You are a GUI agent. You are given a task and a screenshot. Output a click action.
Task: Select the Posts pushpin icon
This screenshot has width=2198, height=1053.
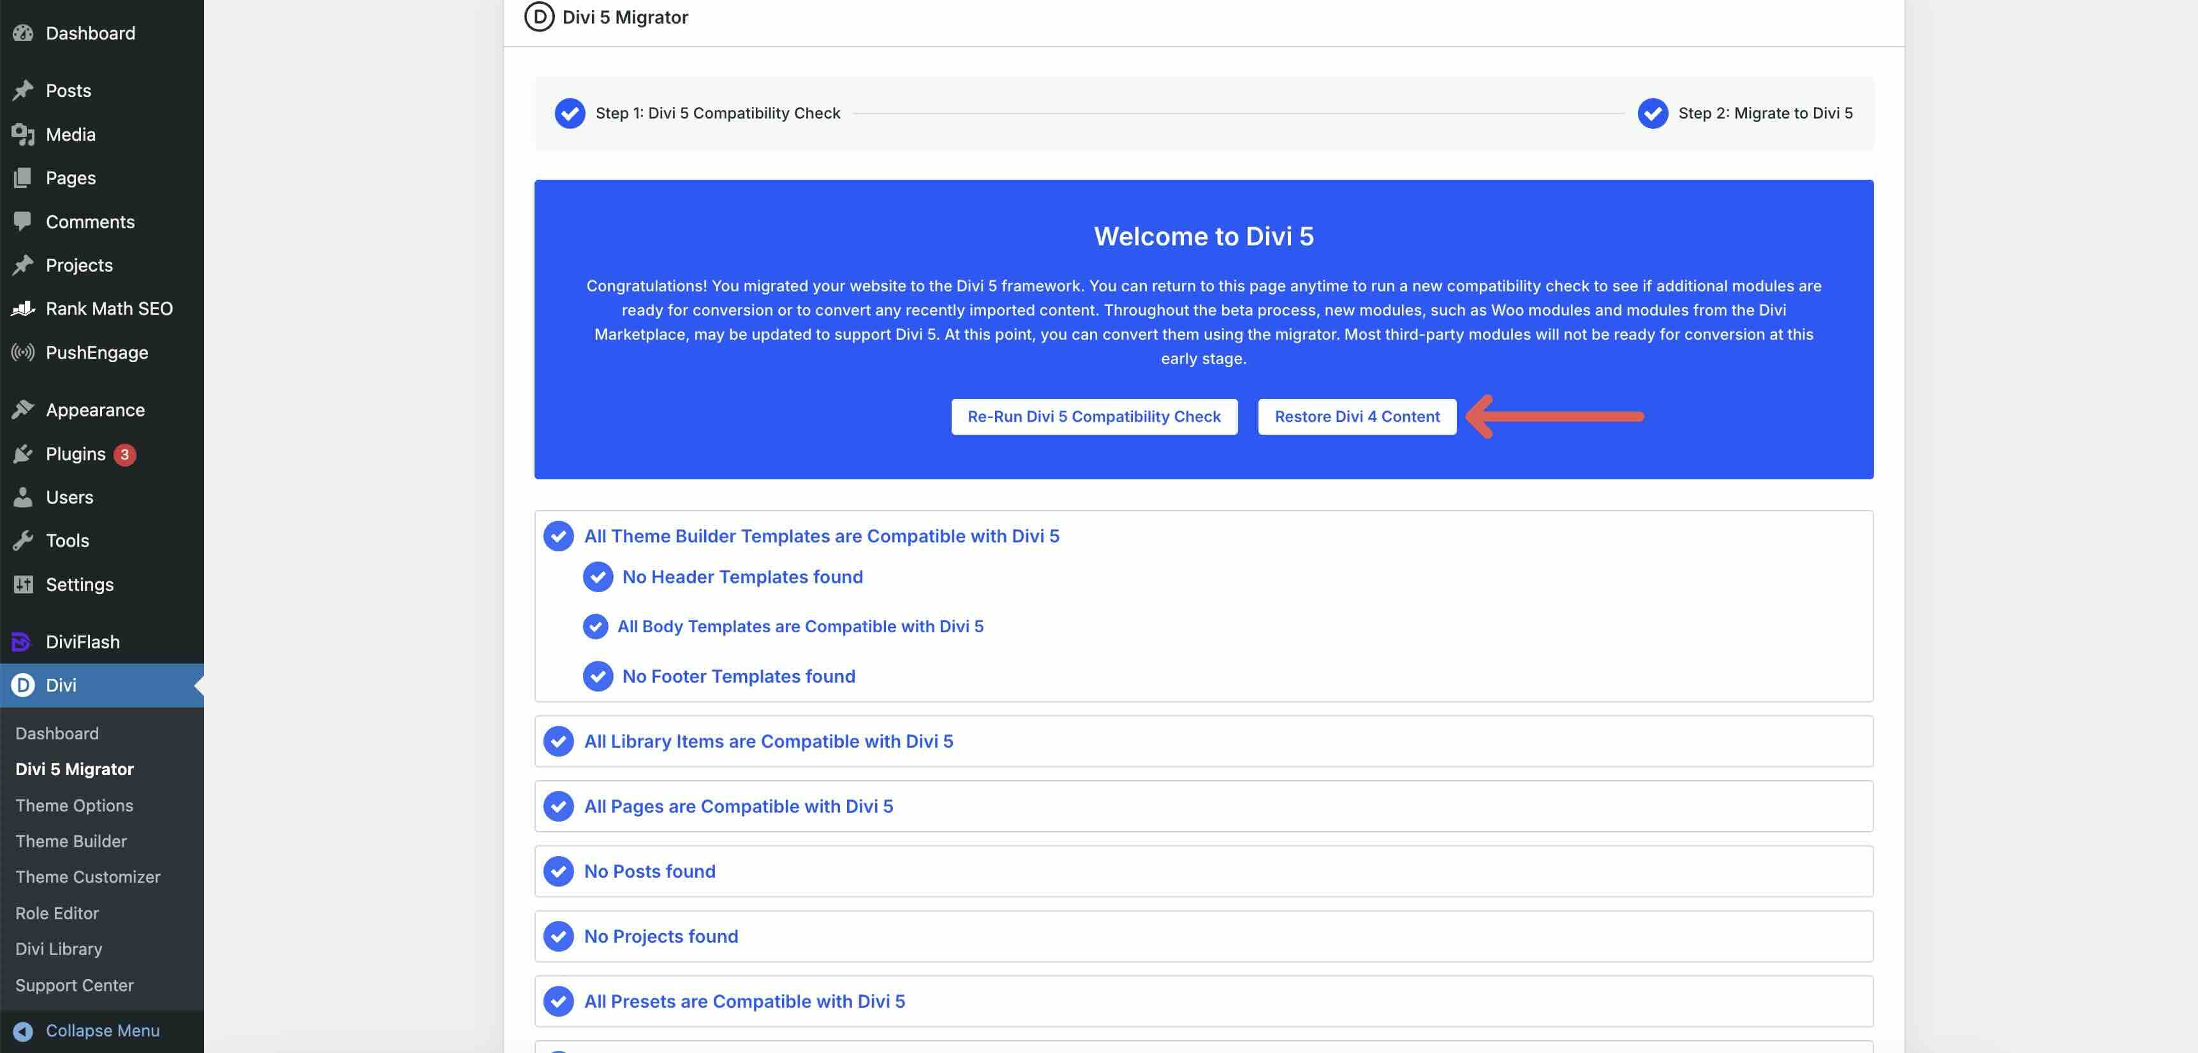coord(23,91)
